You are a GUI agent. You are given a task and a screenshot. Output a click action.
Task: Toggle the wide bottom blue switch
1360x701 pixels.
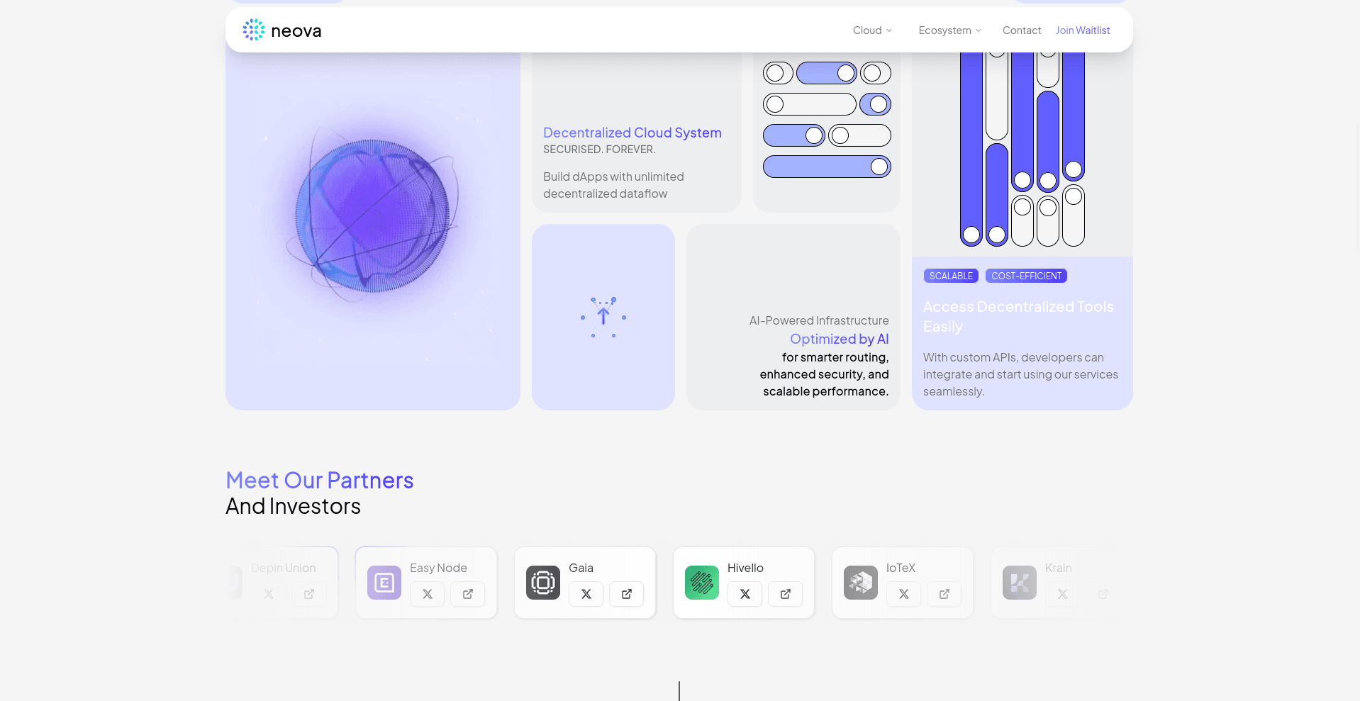click(826, 167)
